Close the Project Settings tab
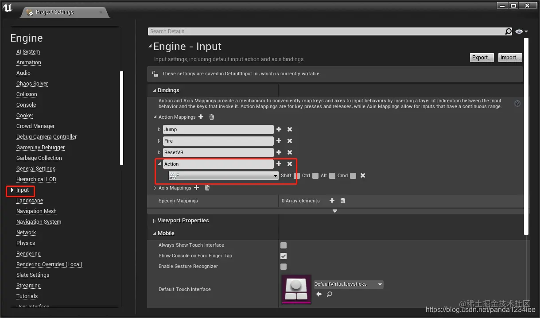The image size is (540, 318). pos(101,12)
